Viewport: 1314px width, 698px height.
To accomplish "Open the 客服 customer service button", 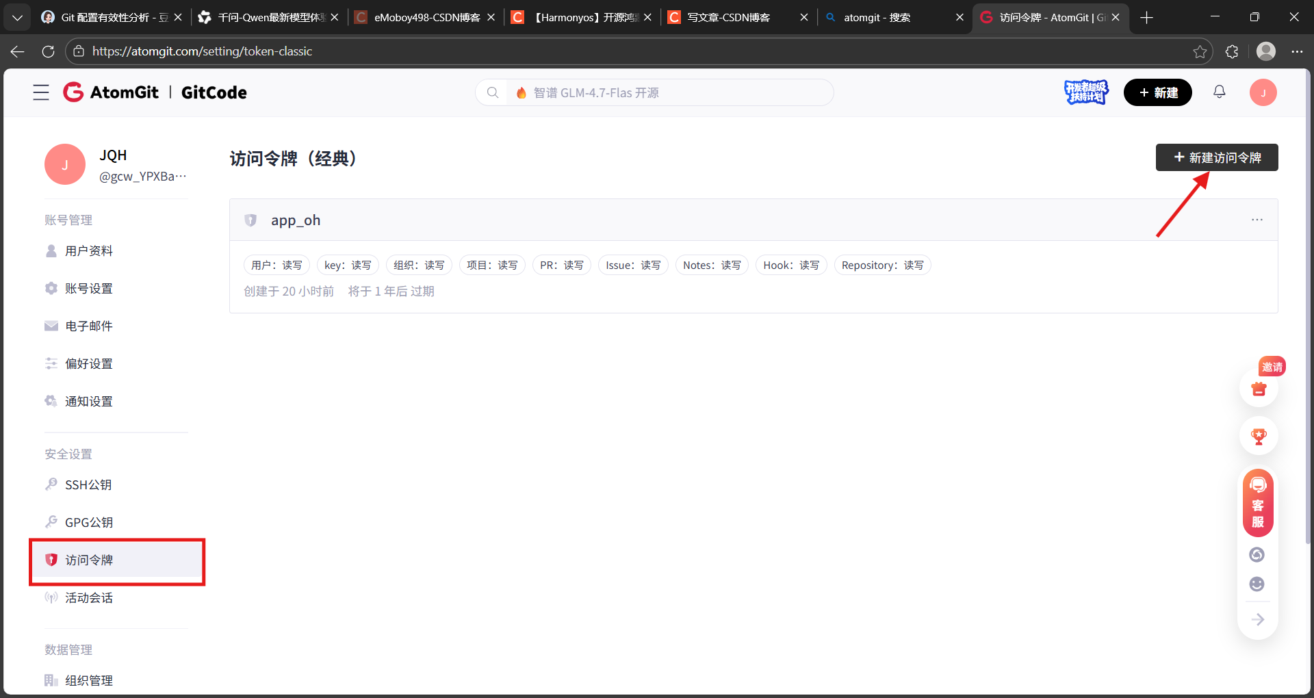I will point(1258,503).
